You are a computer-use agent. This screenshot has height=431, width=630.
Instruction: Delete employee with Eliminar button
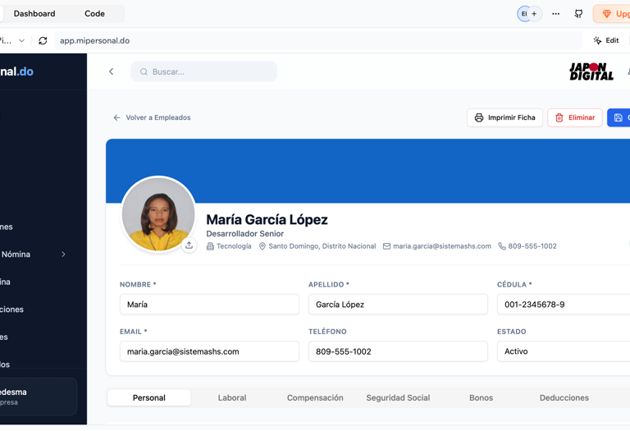coord(575,117)
